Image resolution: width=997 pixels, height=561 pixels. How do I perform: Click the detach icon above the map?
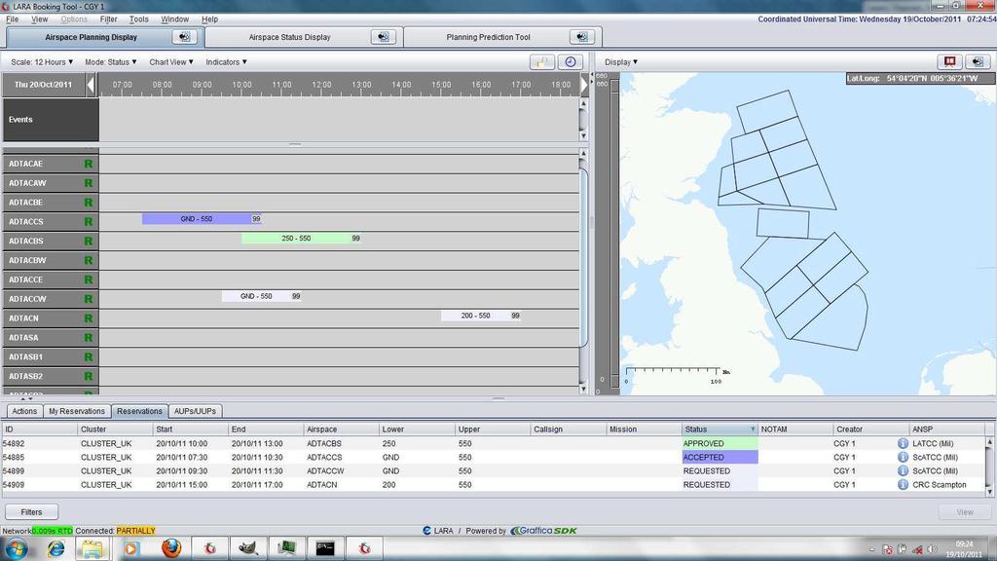[x=978, y=61]
